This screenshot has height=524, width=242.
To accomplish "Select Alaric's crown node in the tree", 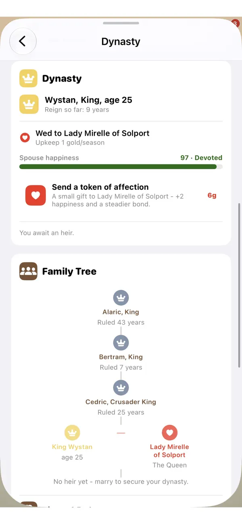I will [x=121, y=298].
